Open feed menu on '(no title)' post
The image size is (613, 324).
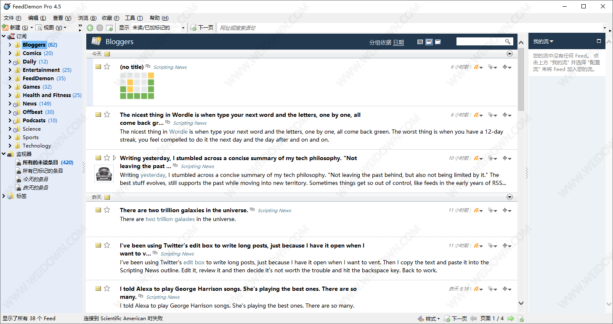click(x=478, y=67)
